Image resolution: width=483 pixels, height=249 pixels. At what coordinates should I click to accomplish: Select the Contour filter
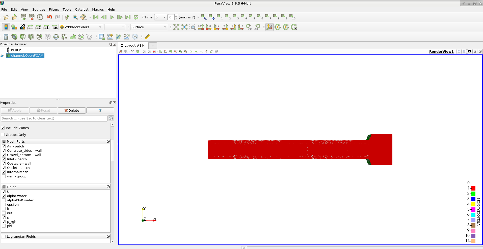tap(14, 37)
